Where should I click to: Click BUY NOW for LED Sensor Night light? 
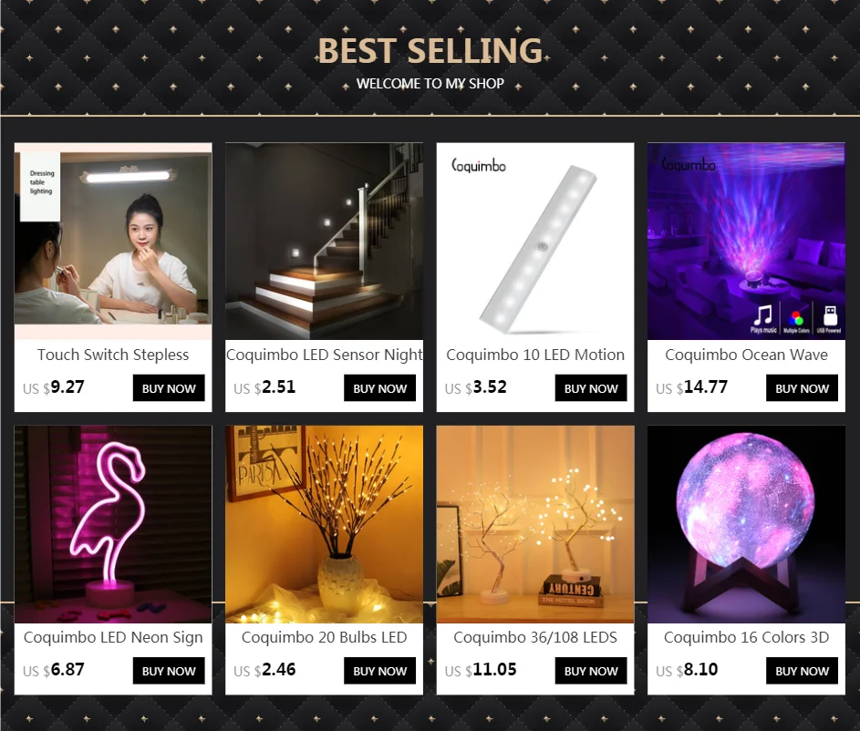coord(380,388)
